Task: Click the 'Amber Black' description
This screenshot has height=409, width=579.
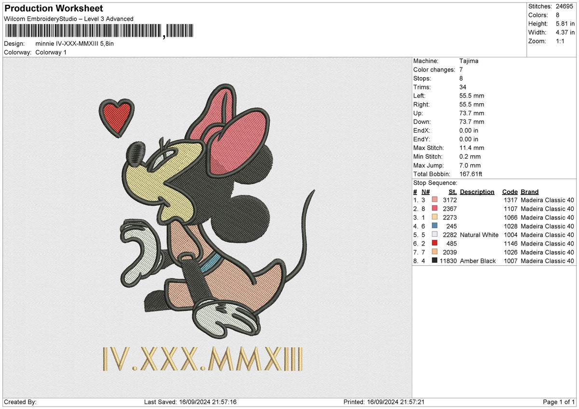Action: point(478,261)
